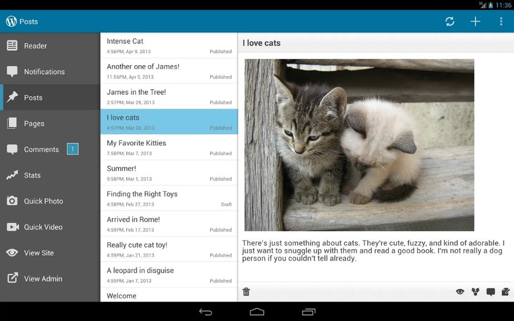Click the post body paragraph about cats
The image size is (514, 321).
click(374, 251)
